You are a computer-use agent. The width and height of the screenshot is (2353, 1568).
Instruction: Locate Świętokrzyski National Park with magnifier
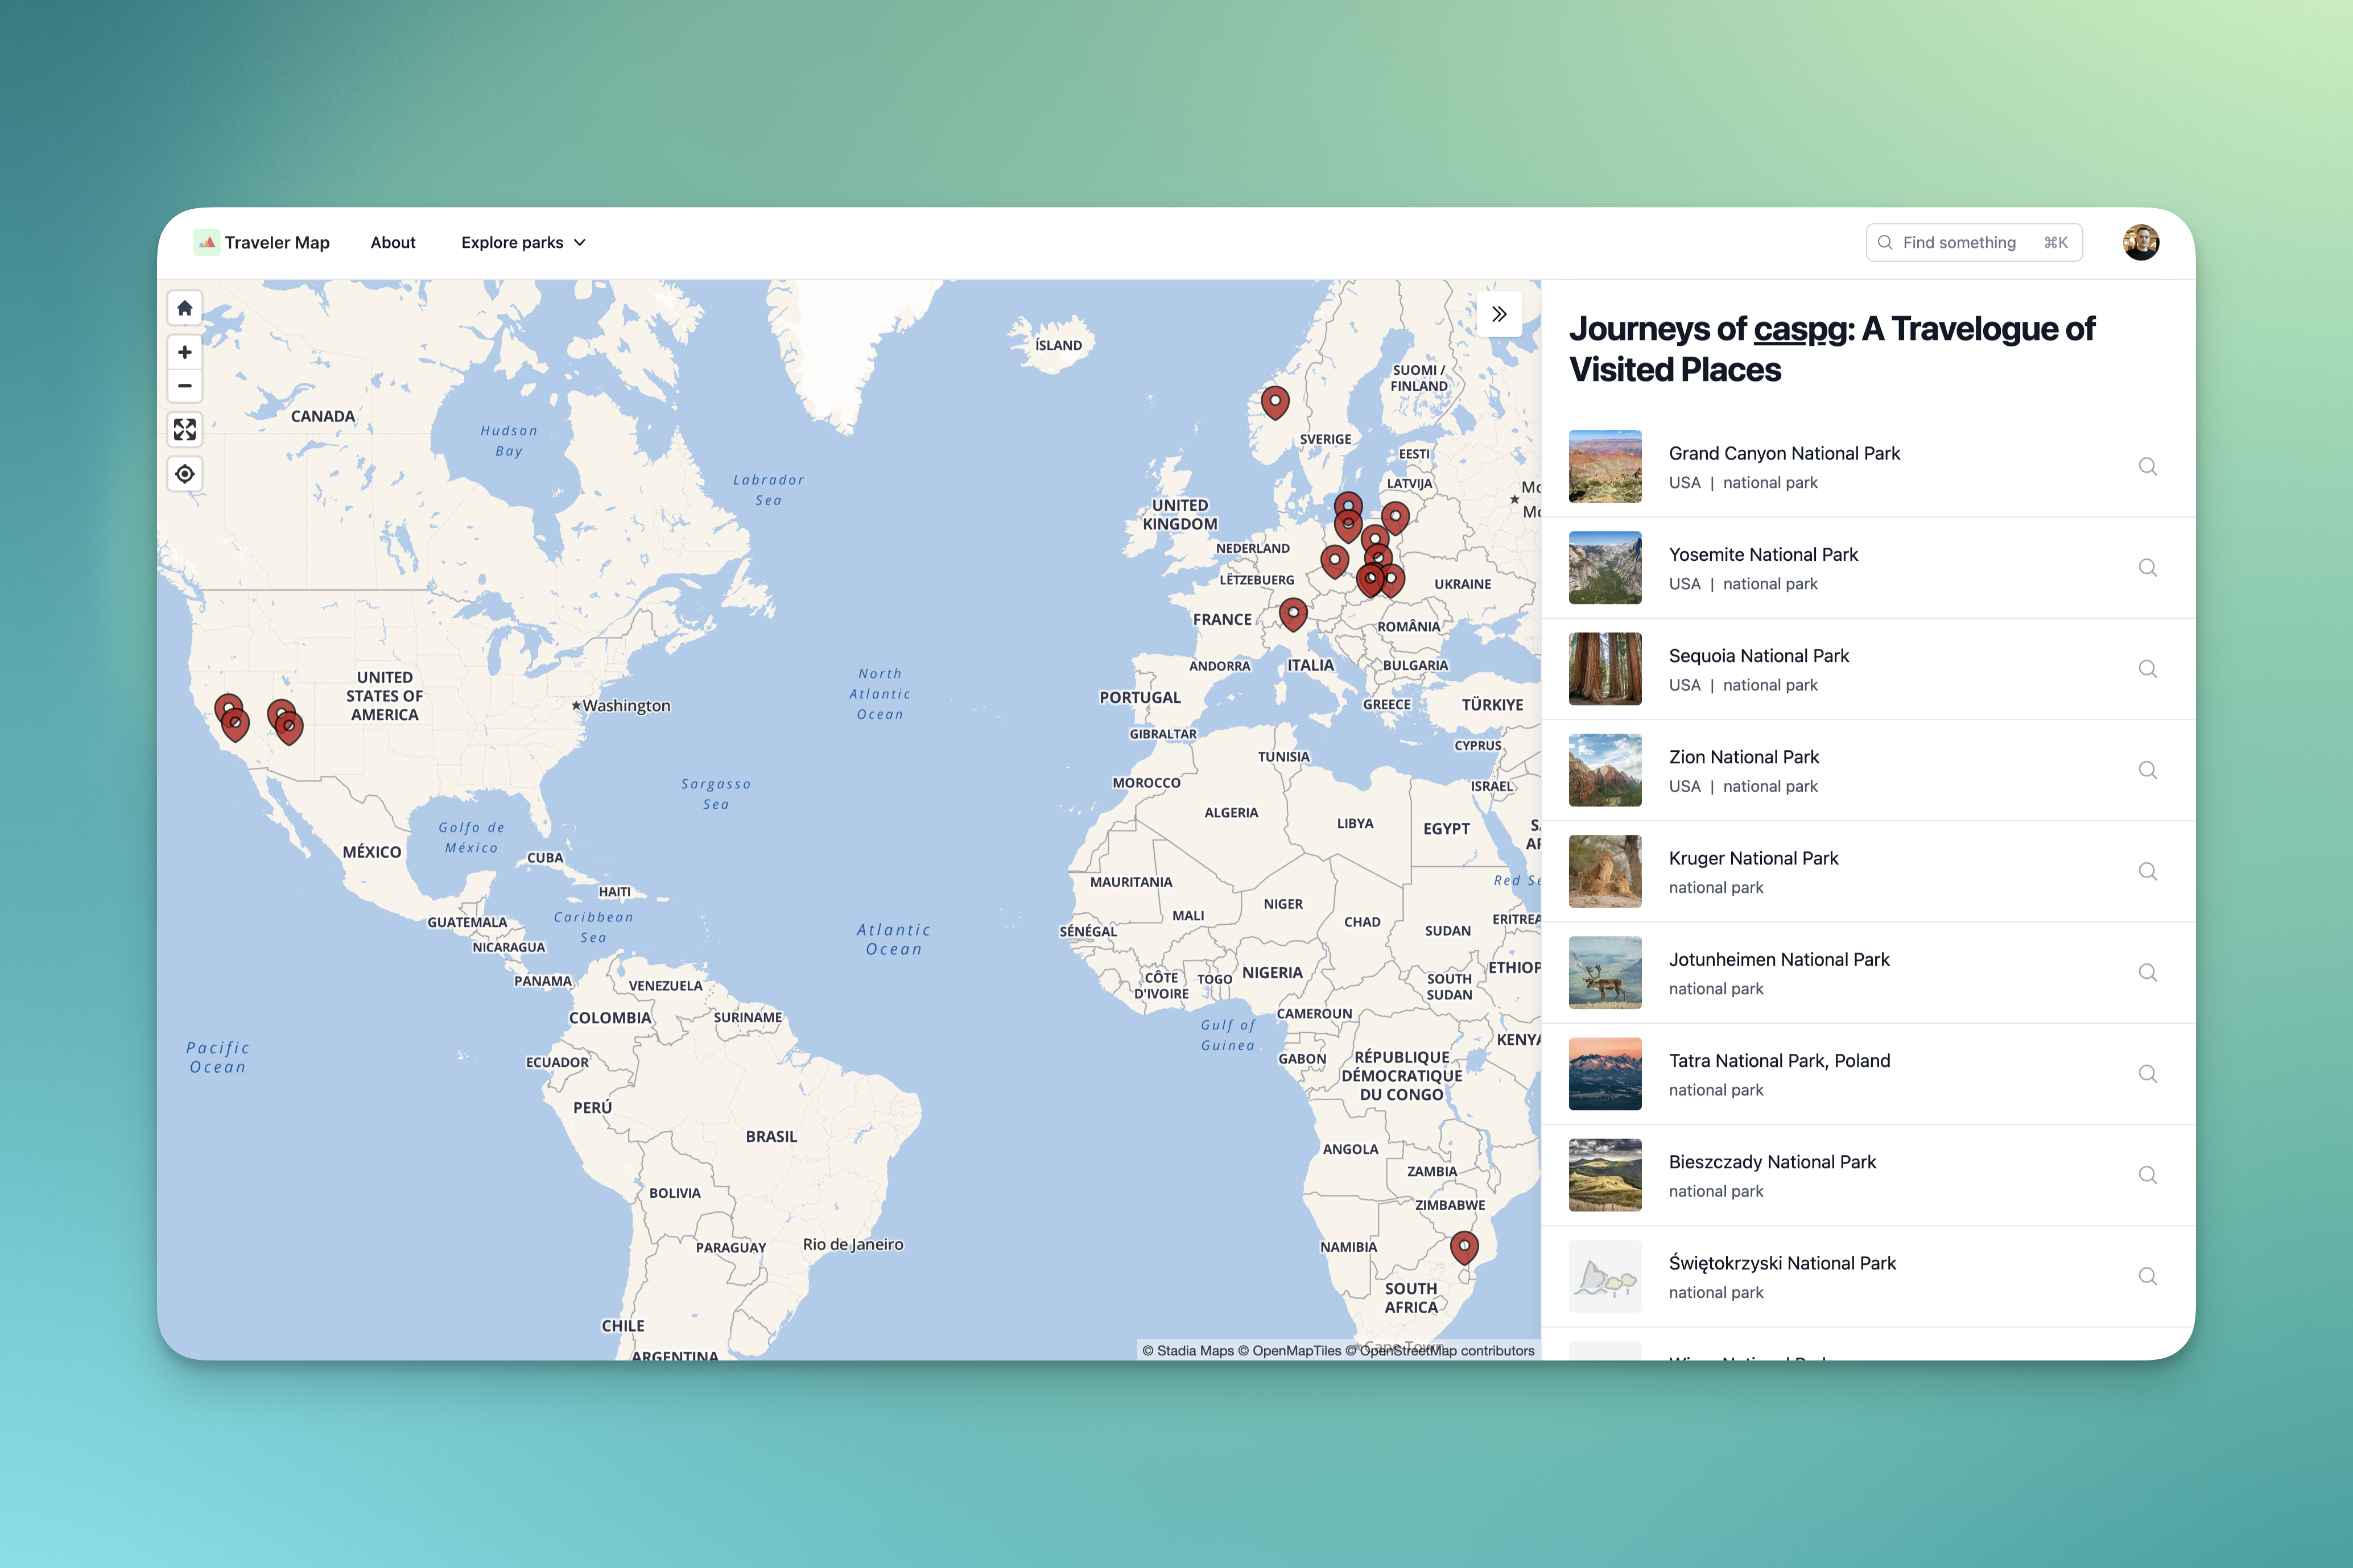[2147, 1277]
